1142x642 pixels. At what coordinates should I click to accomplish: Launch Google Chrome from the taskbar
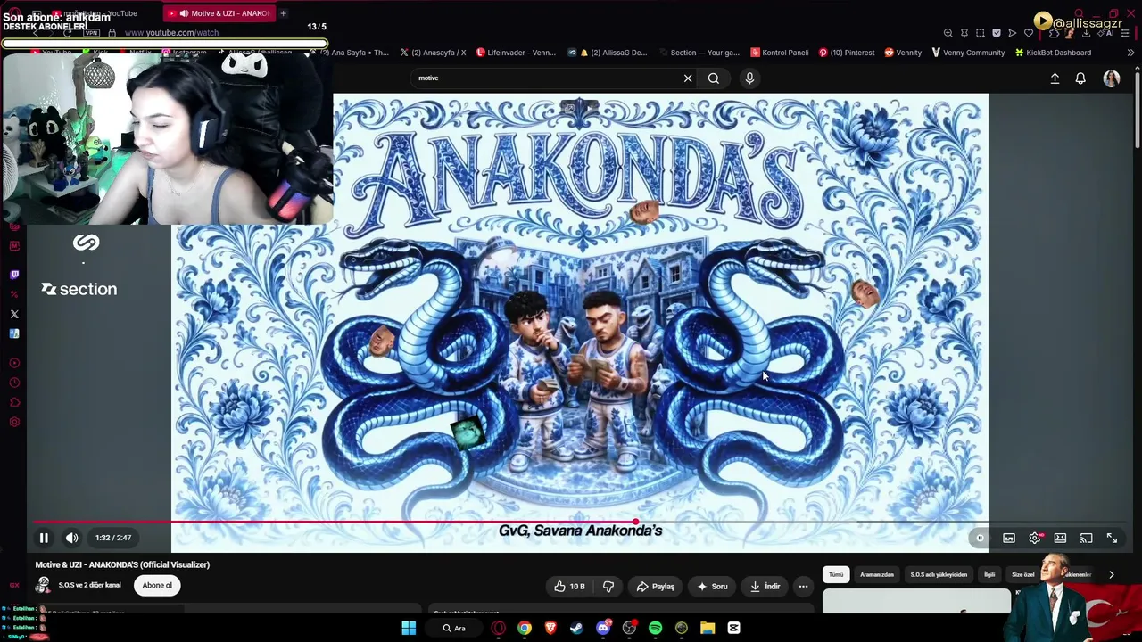525,628
